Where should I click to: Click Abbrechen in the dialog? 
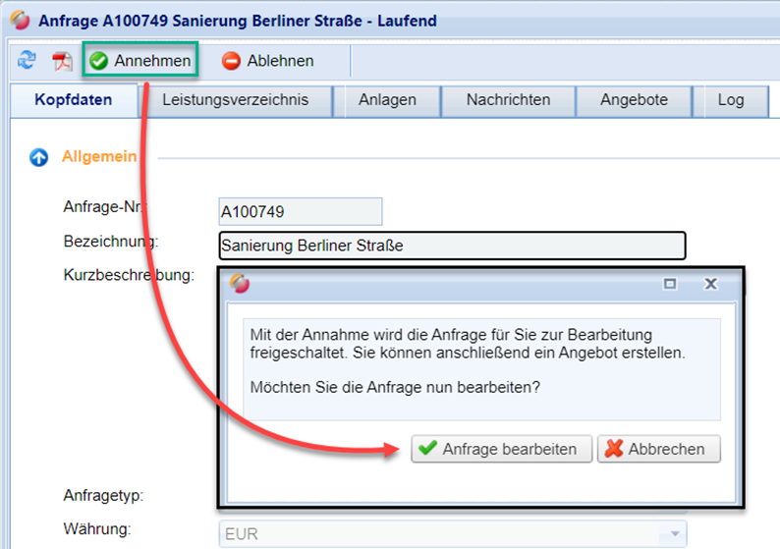658,449
